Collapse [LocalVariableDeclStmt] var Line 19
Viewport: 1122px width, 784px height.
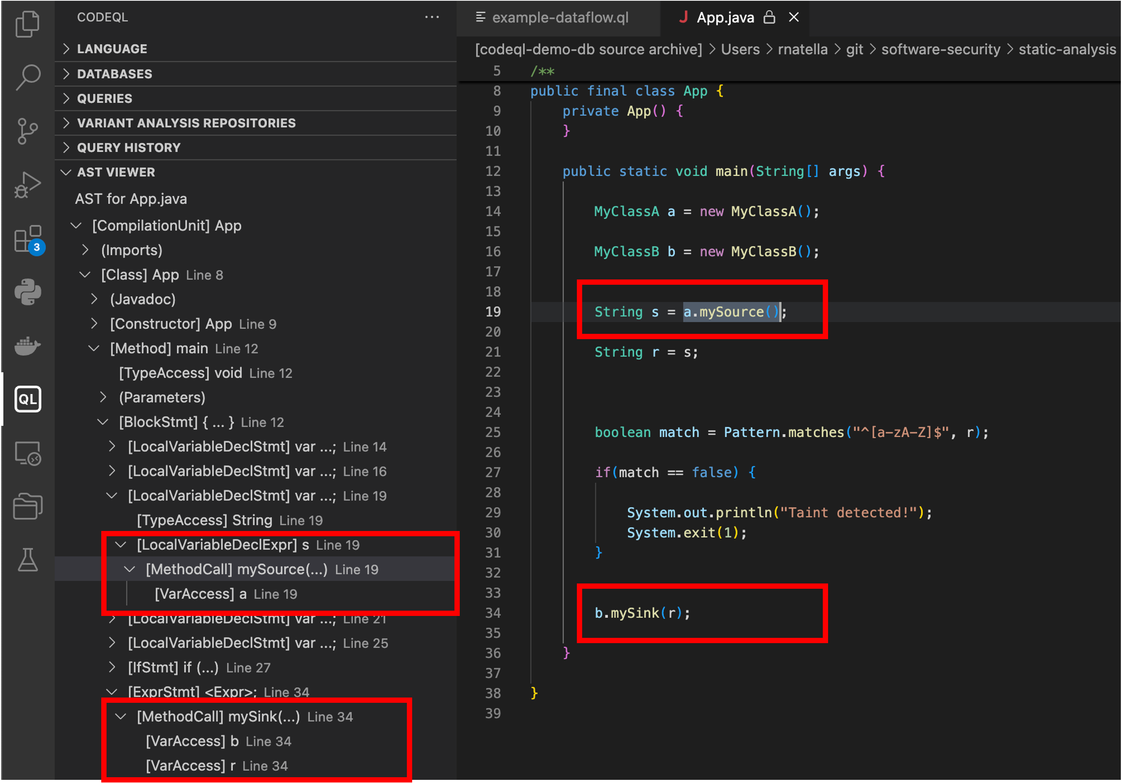coord(112,495)
